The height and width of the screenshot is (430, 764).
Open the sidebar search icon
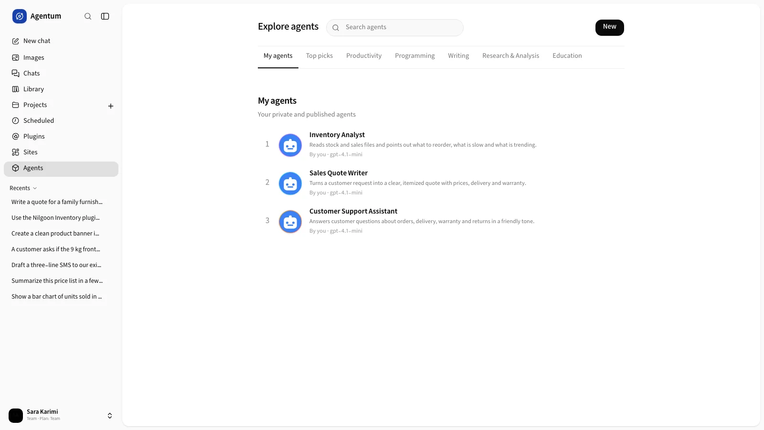click(x=88, y=16)
